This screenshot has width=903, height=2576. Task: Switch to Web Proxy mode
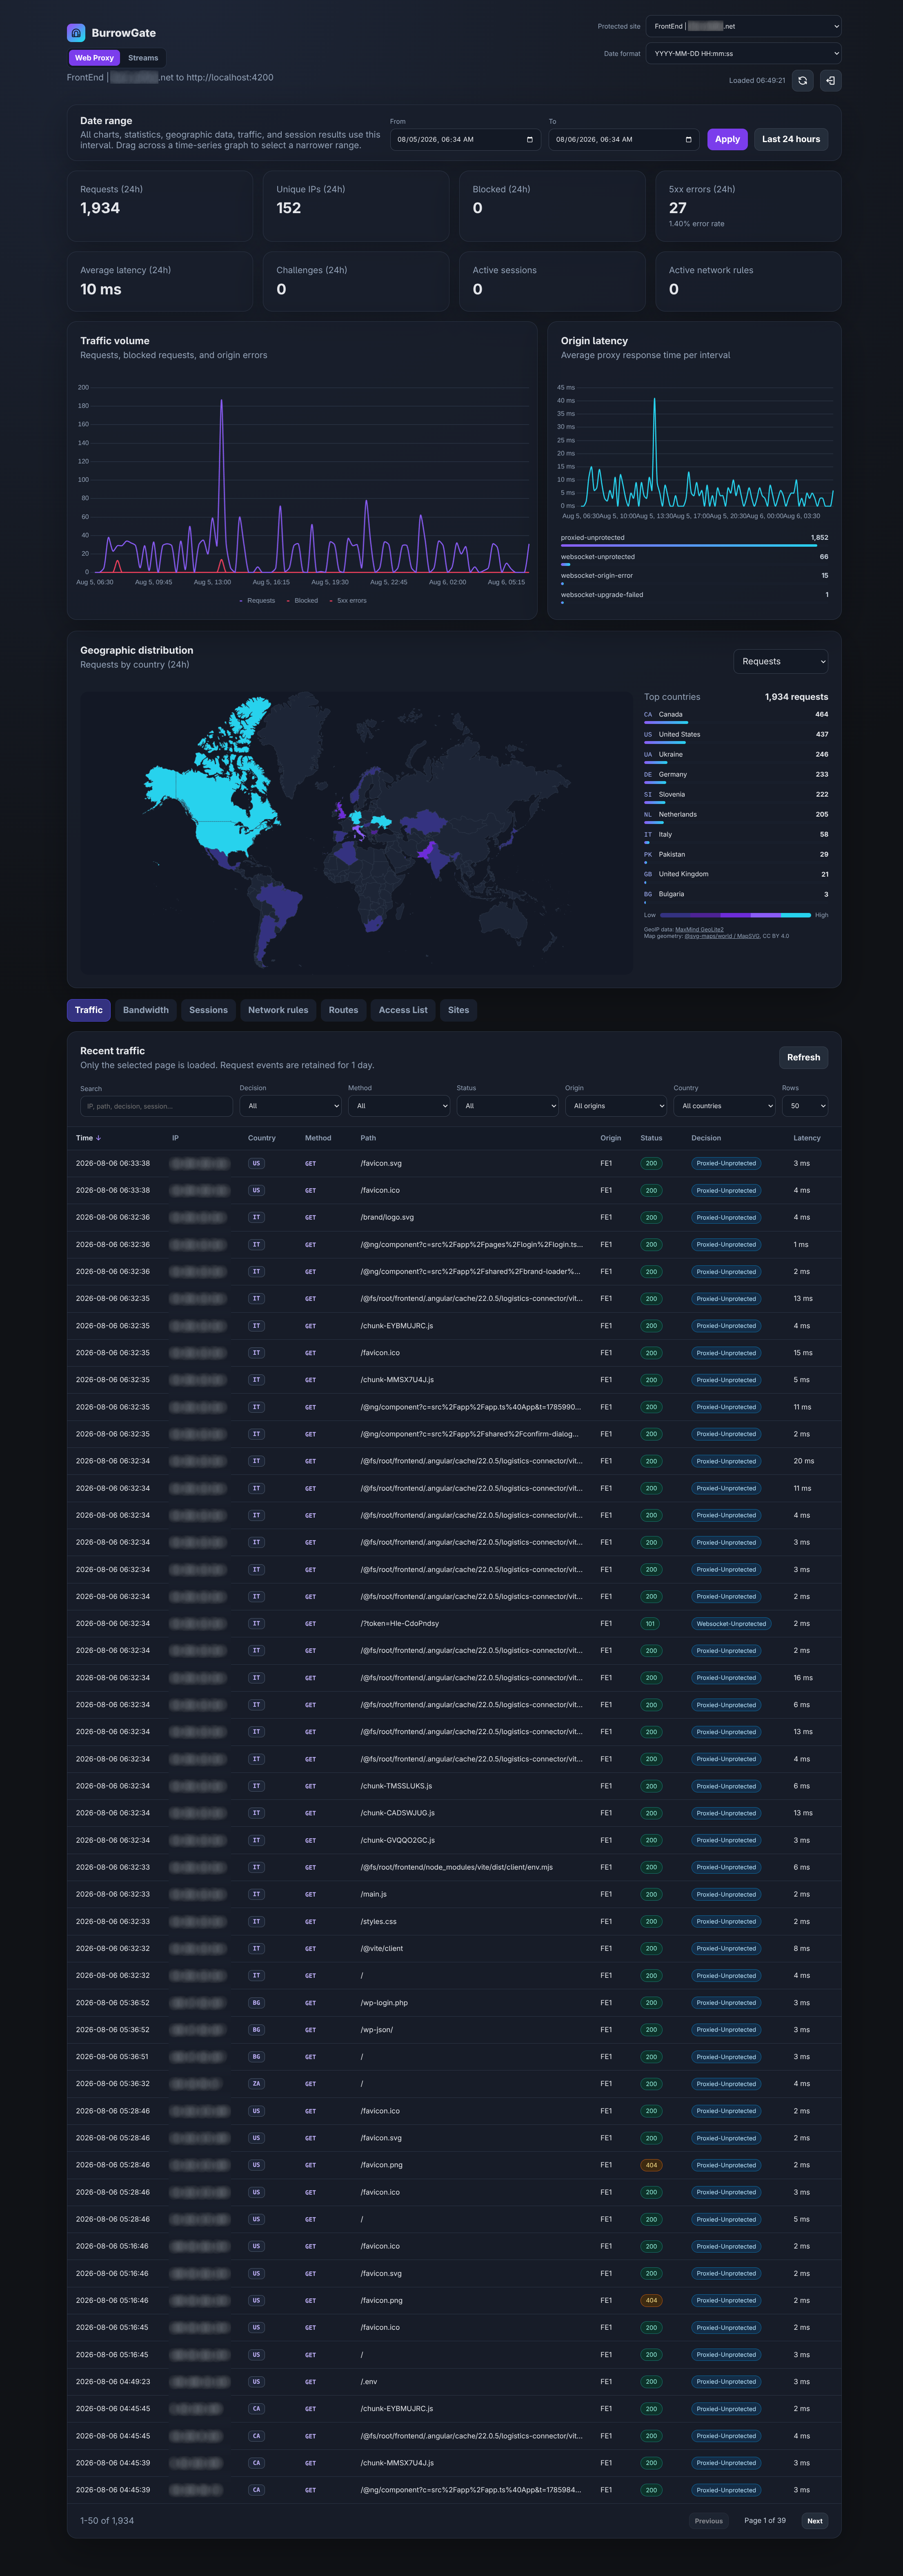tap(94, 58)
